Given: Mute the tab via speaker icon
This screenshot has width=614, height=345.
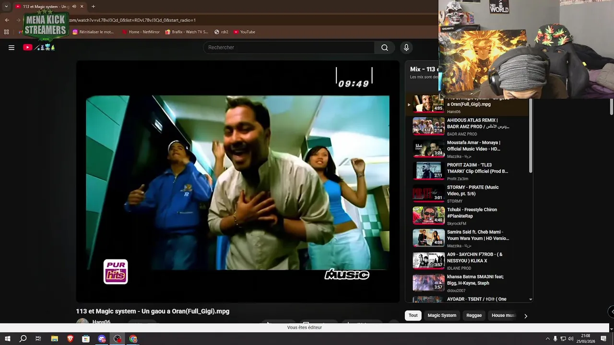Looking at the screenshot, I should coord(74,7).
